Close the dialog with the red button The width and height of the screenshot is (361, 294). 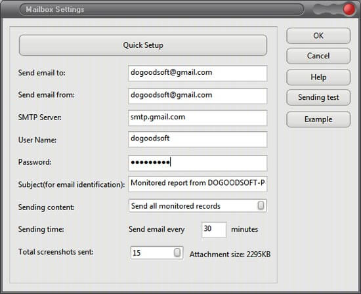349,9
